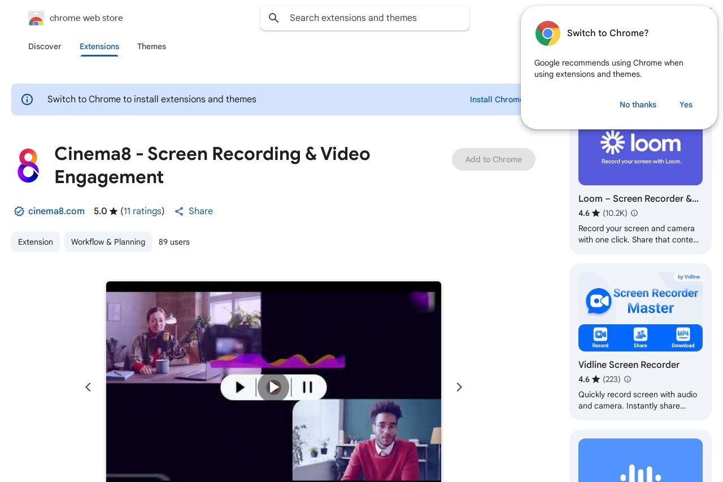Click the 'Google recommends using Chrome' message

point(609,68)
